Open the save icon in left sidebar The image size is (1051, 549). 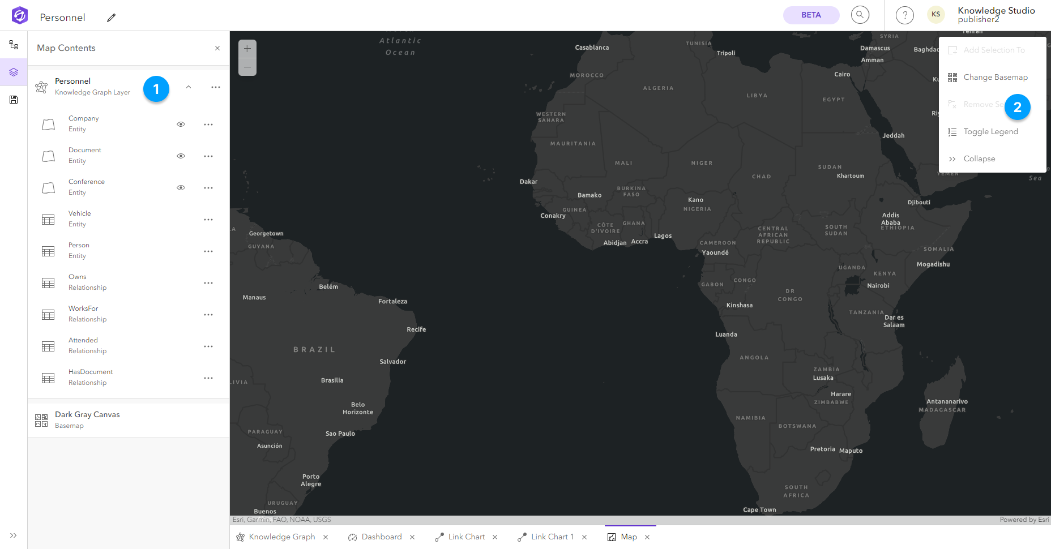pyautogui.click(x=14, y=100)
